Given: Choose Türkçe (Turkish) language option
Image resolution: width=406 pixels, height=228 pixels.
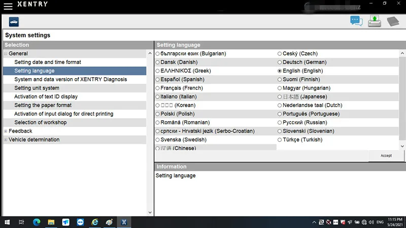Looking at the screenshot, I should click(280, 140).
